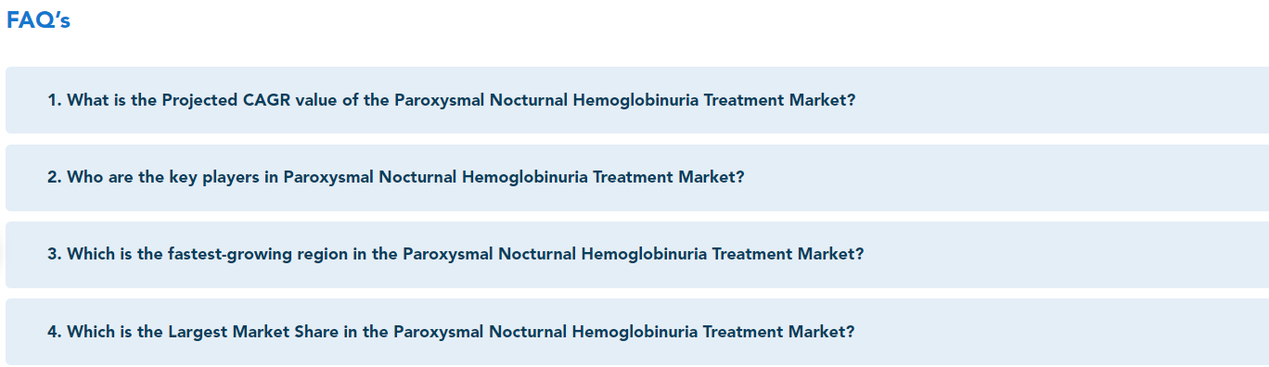Open FAQ question number 4

pos(637,331)
